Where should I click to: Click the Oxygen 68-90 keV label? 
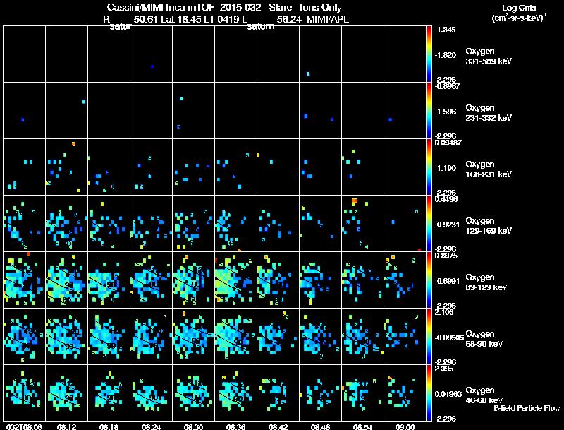pos(484,339)
